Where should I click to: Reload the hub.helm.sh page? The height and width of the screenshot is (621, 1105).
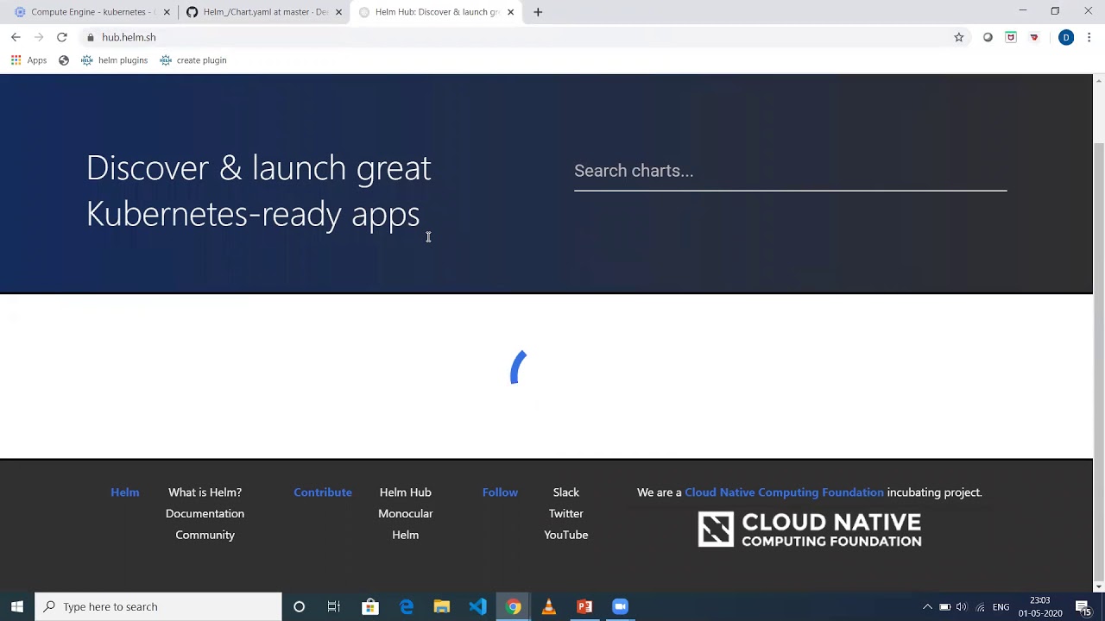point(62,37)
